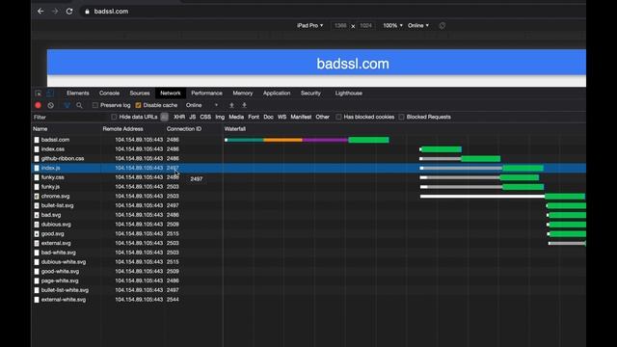Click the device width input field
The image size is (617, 347).
point(340,26)
